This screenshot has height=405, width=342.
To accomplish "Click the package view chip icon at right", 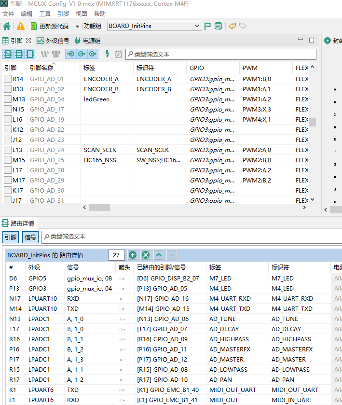I will pos(327,41).
